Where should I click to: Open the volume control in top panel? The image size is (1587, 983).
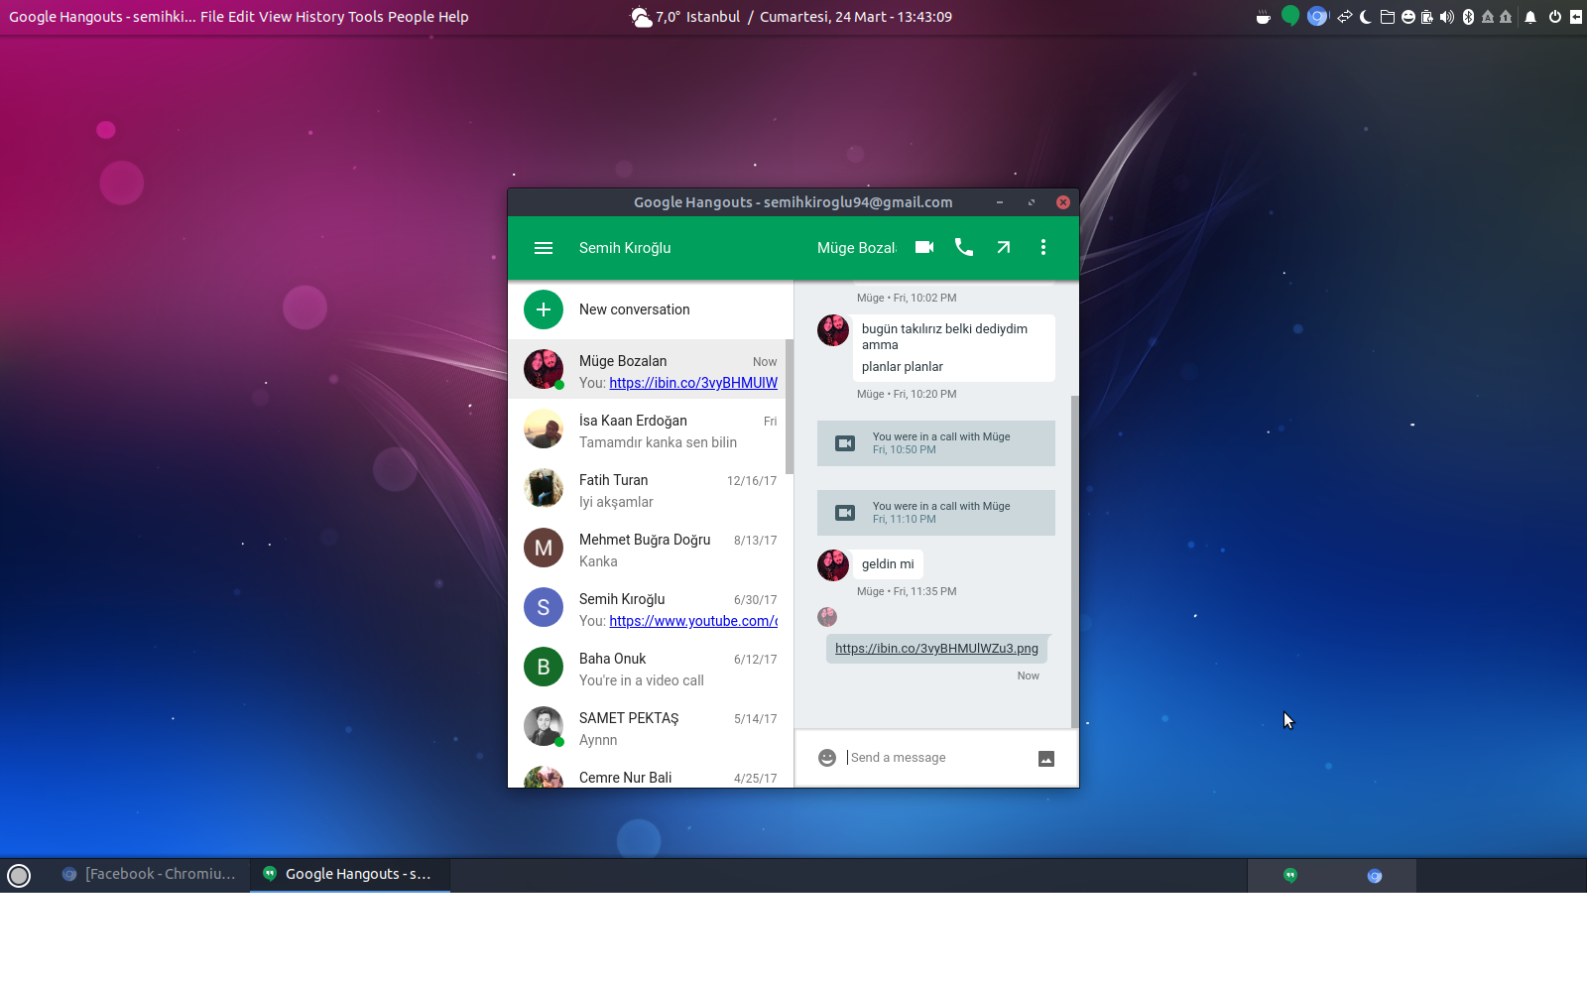(x=1447, y=17)
